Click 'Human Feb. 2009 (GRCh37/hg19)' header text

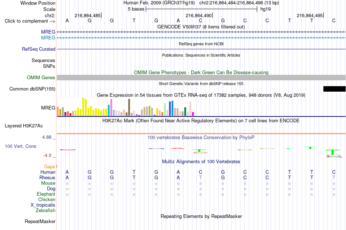click(x=159, y=3)
